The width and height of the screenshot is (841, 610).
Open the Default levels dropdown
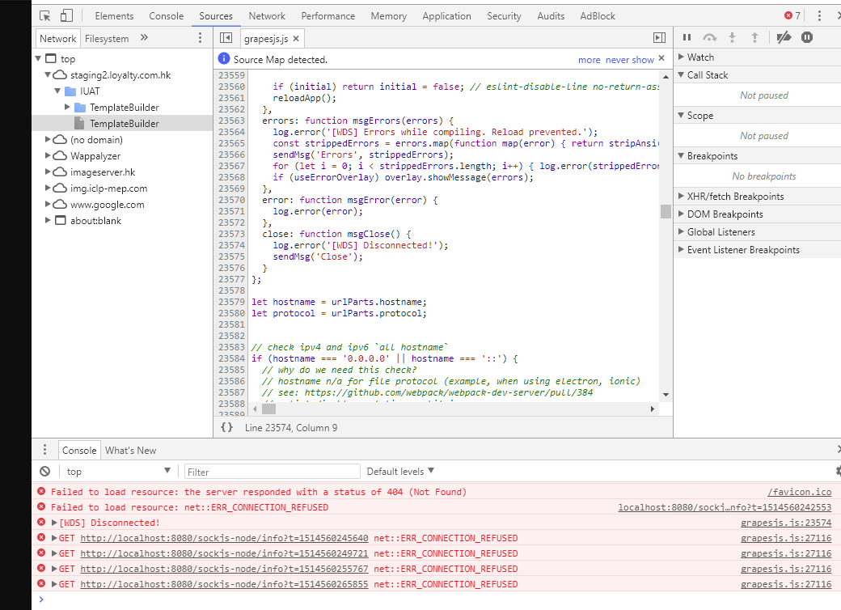[x=400, y=471]
